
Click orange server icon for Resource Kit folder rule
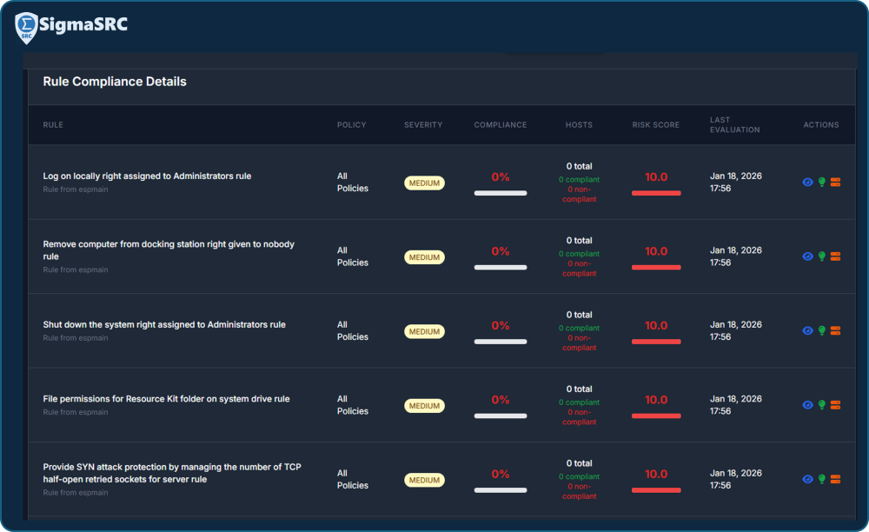(x=836, y=405)
